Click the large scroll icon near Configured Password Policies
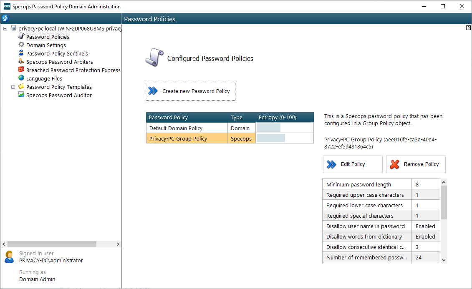The width and height of the screenshot is (472, 289). click(x=154, y=57)
